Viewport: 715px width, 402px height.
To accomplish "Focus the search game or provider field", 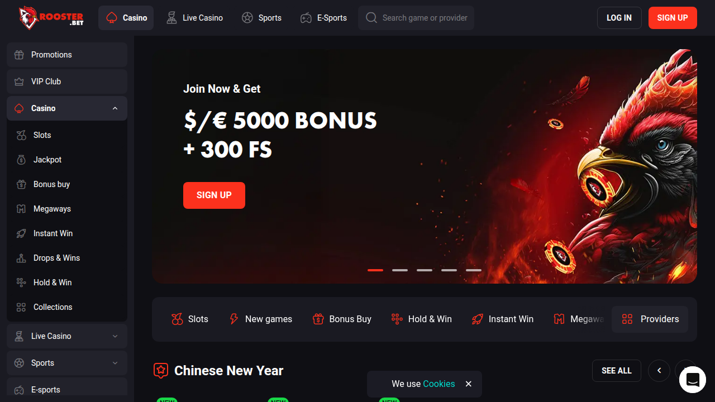I will point(416,18).
